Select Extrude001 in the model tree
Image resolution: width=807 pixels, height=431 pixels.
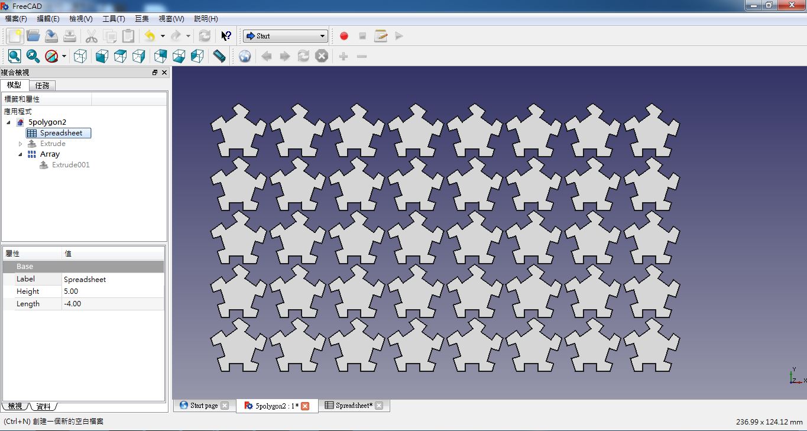pos(71,165)
